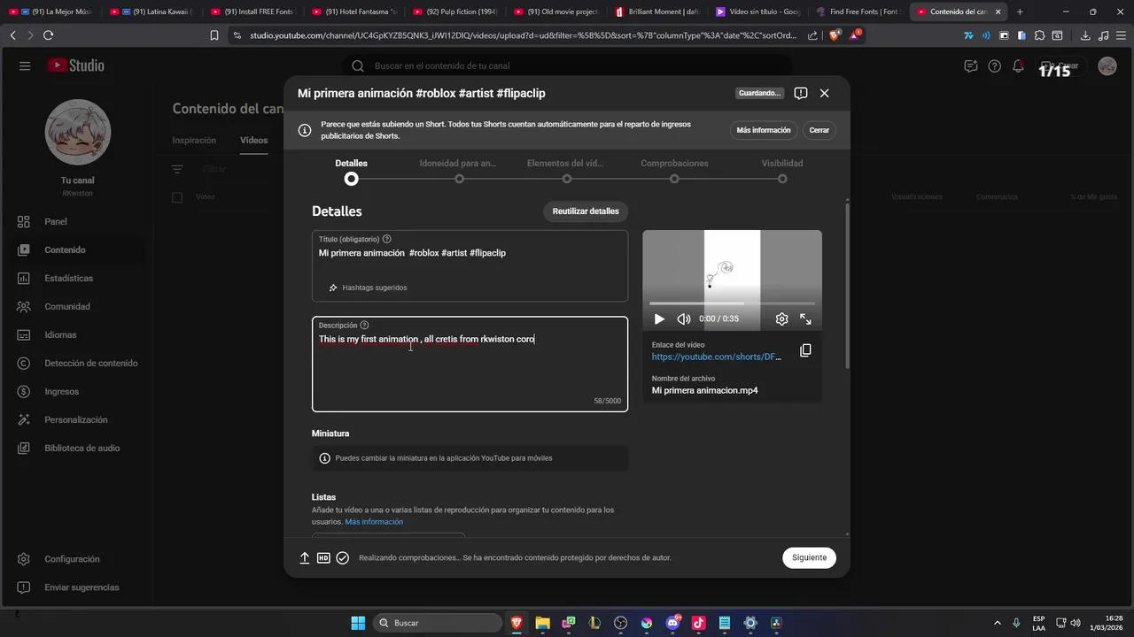1134x637 pixels.
Task: Open the notifications bell in Studio header
Action: pyautogui.click(x=1019, y=66)
